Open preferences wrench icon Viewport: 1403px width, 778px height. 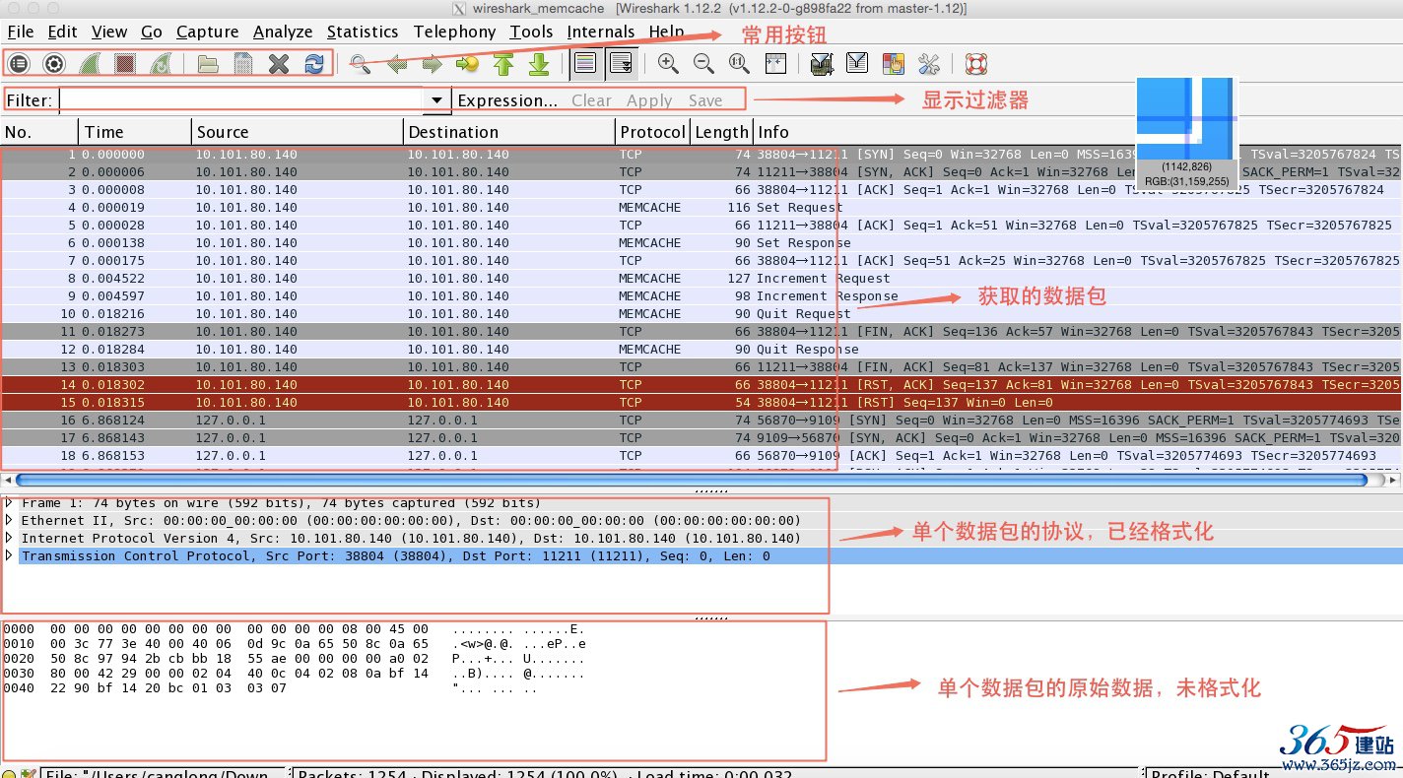(928, 64)
